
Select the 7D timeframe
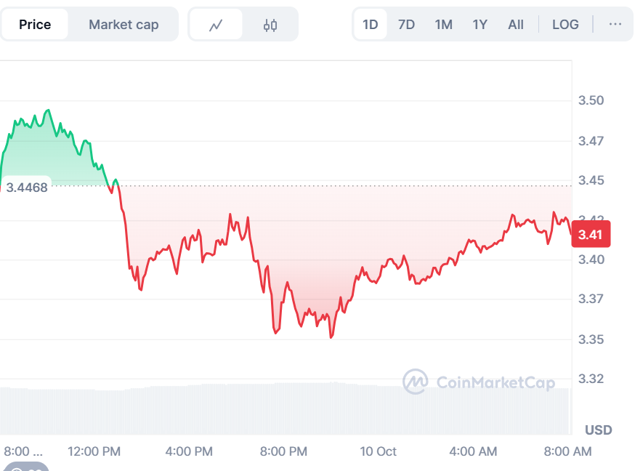point(406,24)
